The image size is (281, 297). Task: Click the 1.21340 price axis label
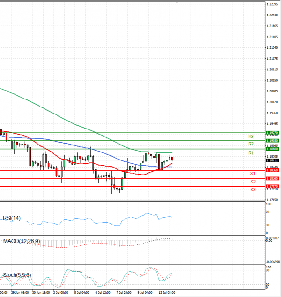272,47
